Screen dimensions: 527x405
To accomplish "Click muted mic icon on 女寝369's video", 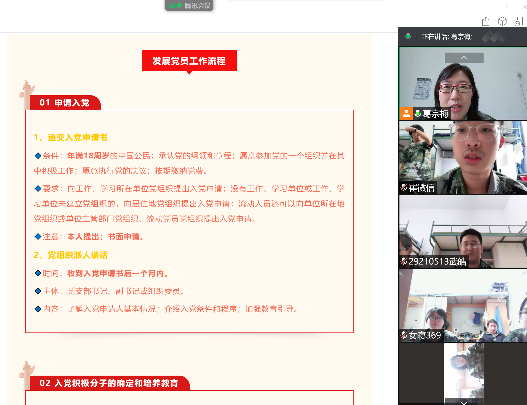I will pyautogui.click(x=404, y=335).
